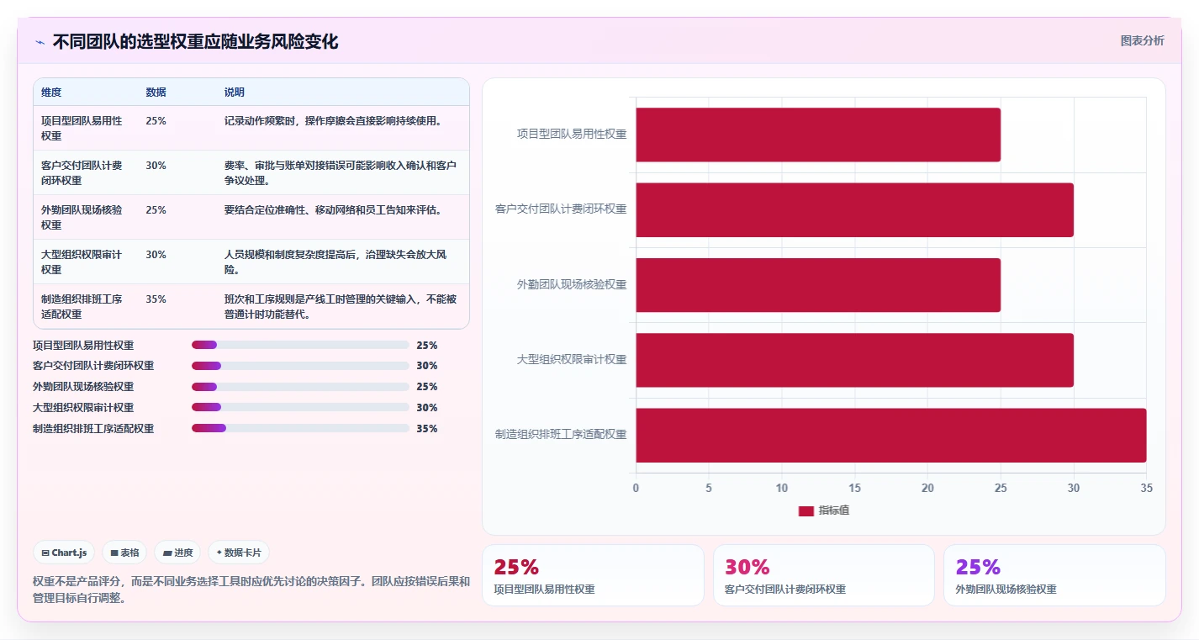Select the 进度 tag chip
The width and height of the screenshot is (1199, 640).
178,553
